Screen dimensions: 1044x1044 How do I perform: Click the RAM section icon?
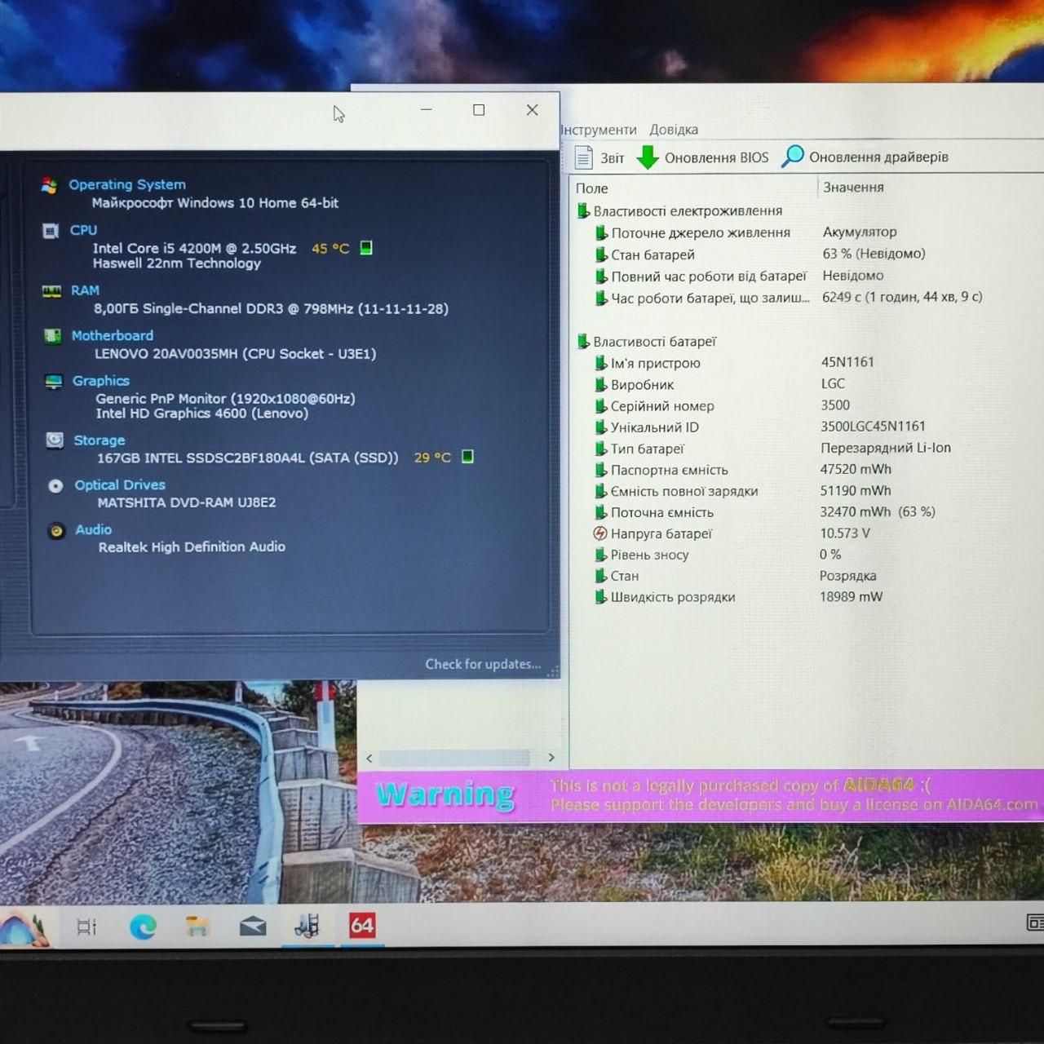pos(51,290)
